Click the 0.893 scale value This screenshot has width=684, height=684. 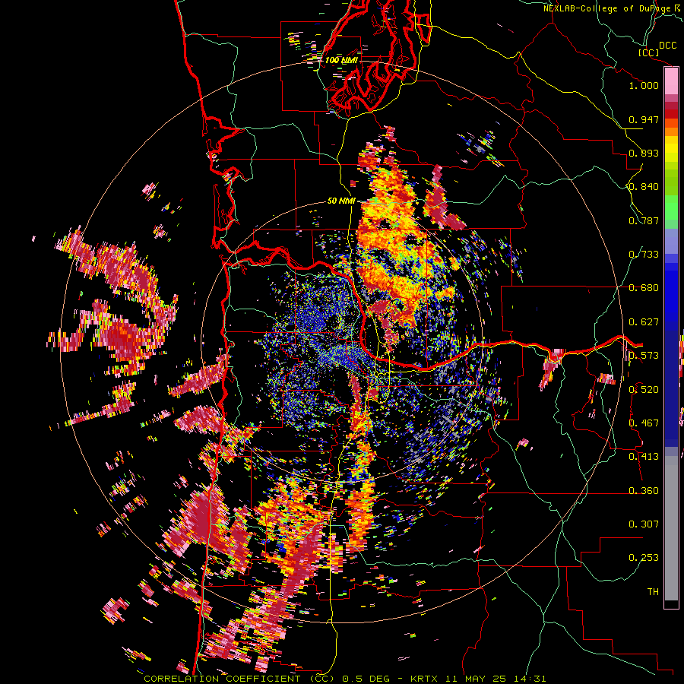point(644,153)
